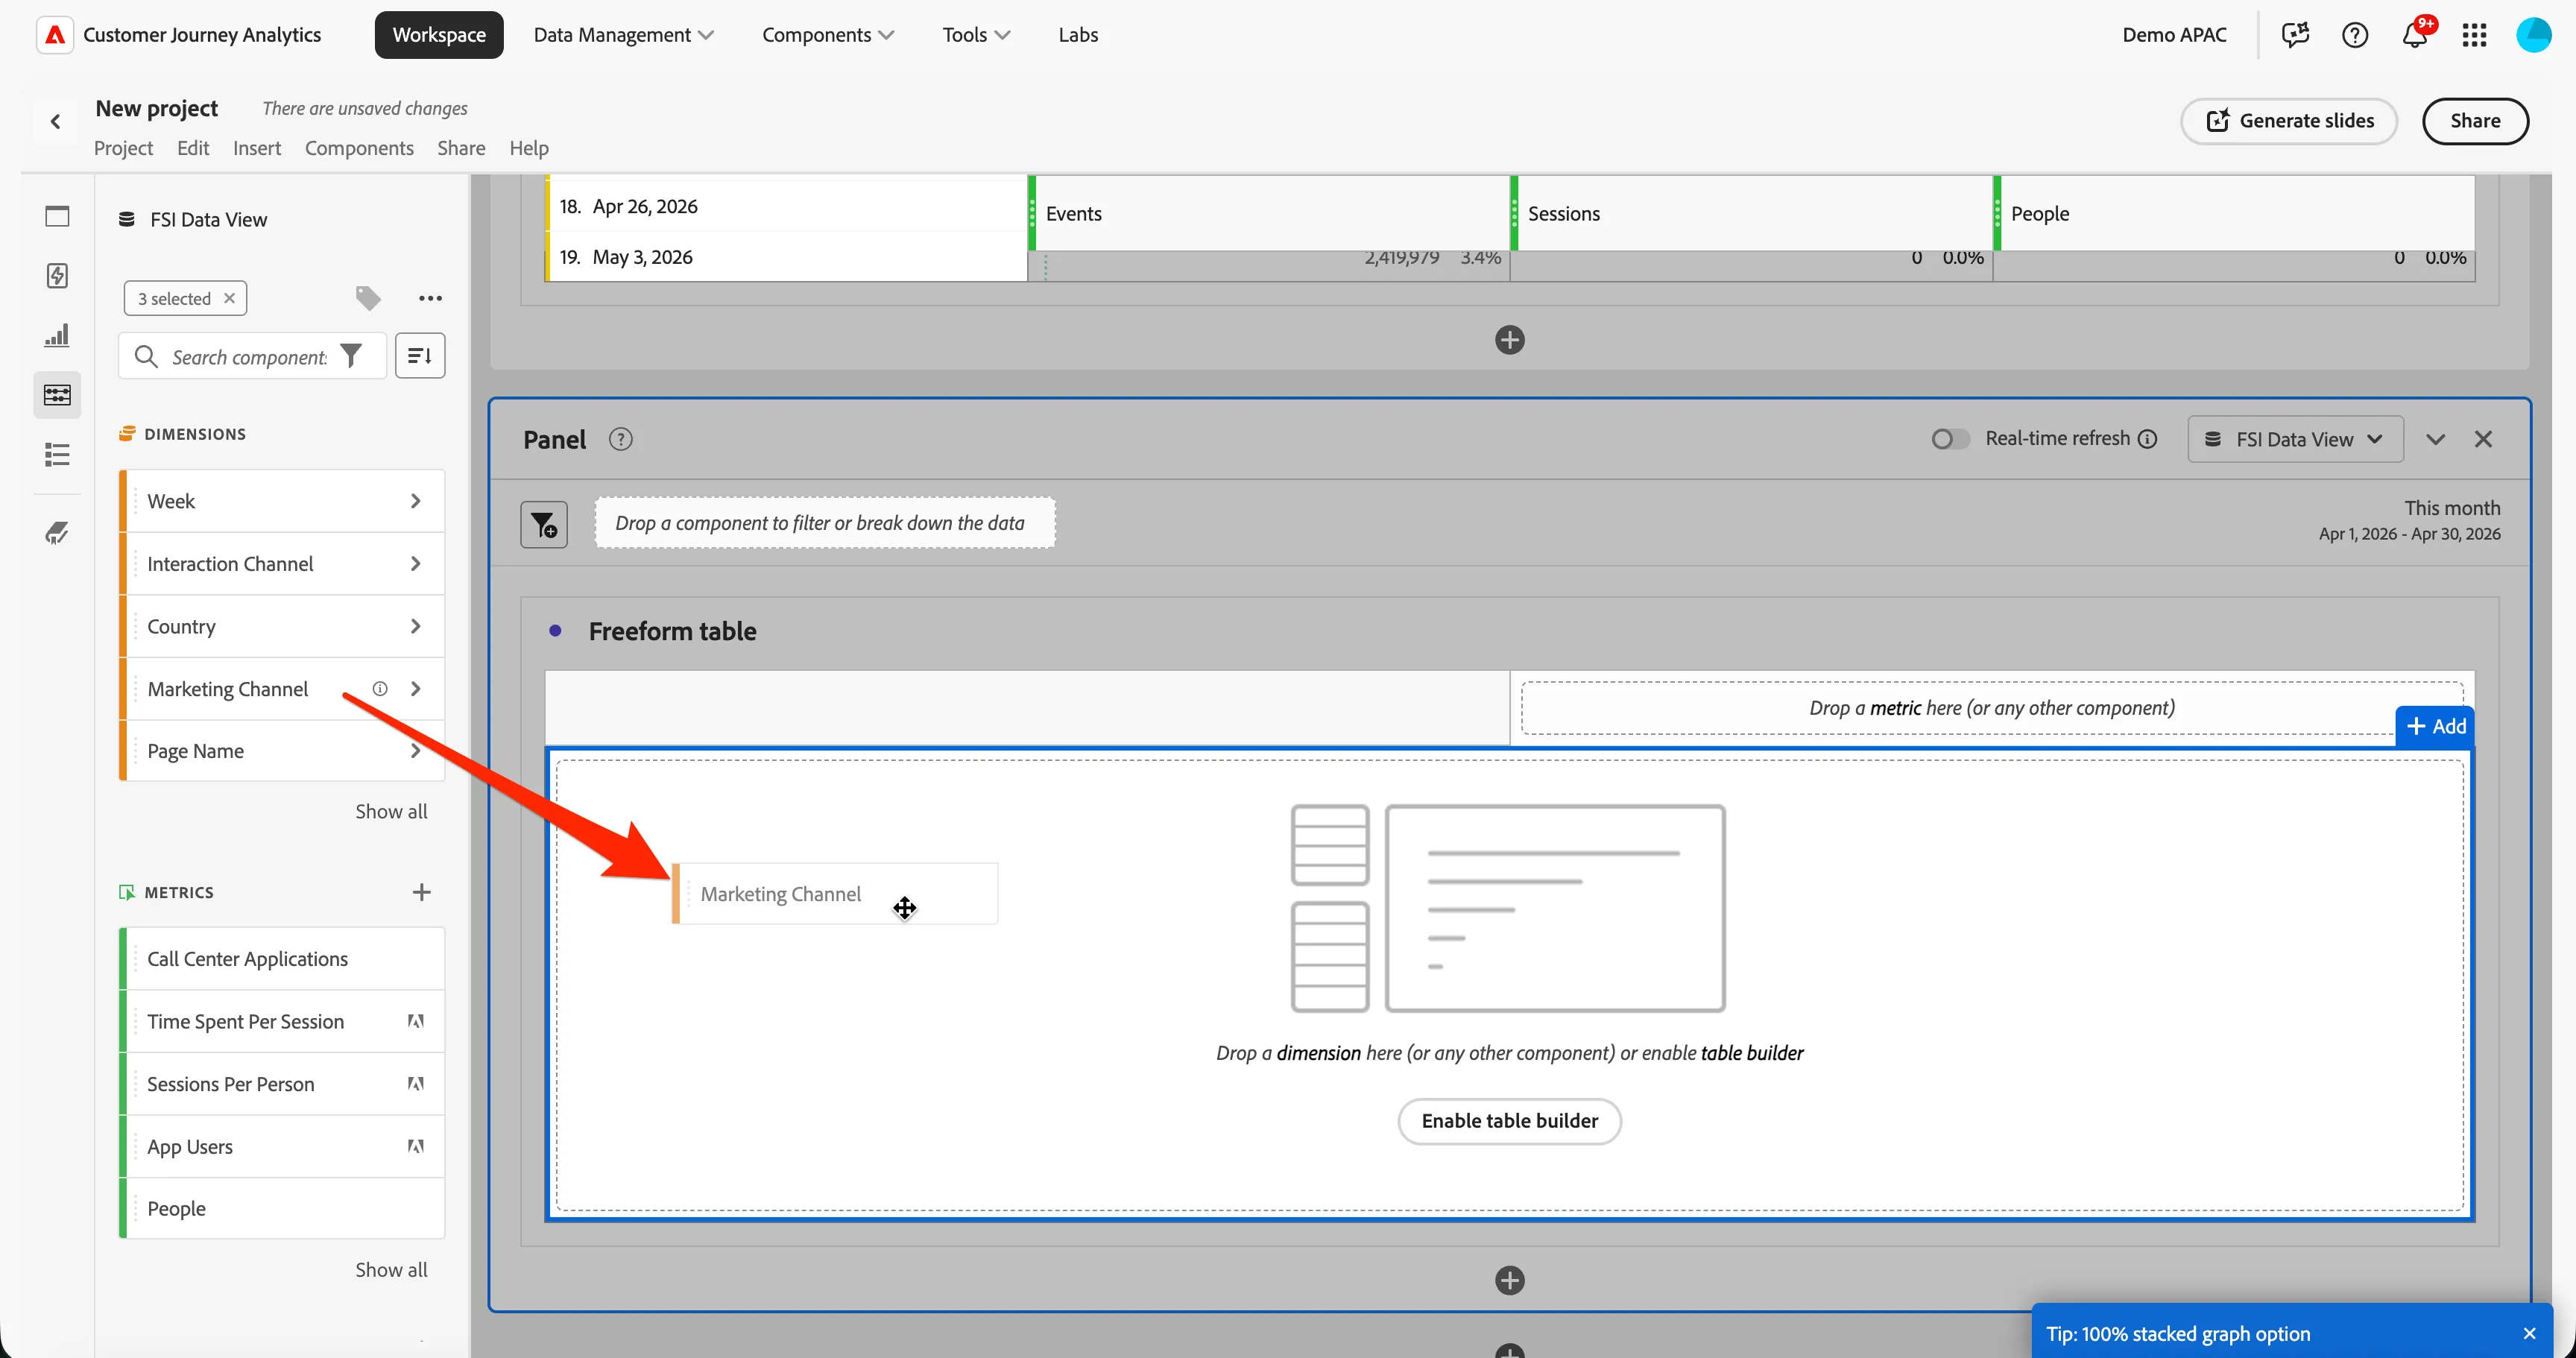Open the help question mark icon

(2354, 35)
